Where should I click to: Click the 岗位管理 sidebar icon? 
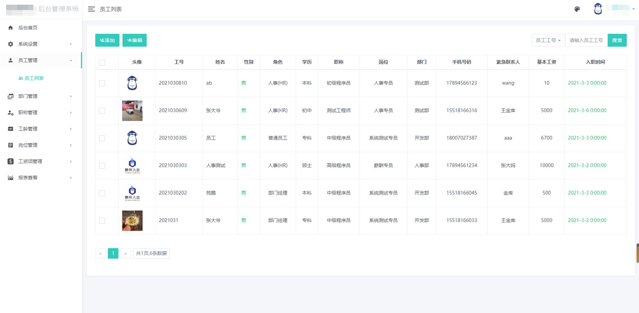click(x=10, y=145)
